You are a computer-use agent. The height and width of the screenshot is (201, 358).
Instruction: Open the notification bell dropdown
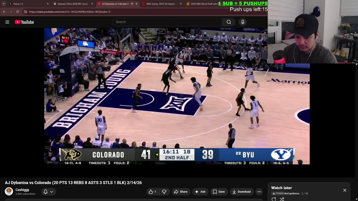pyautogui.click(x=48, y=192)
